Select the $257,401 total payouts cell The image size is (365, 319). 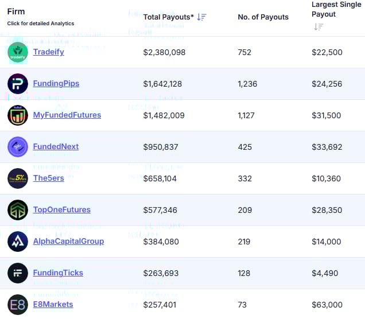[160, 305]
